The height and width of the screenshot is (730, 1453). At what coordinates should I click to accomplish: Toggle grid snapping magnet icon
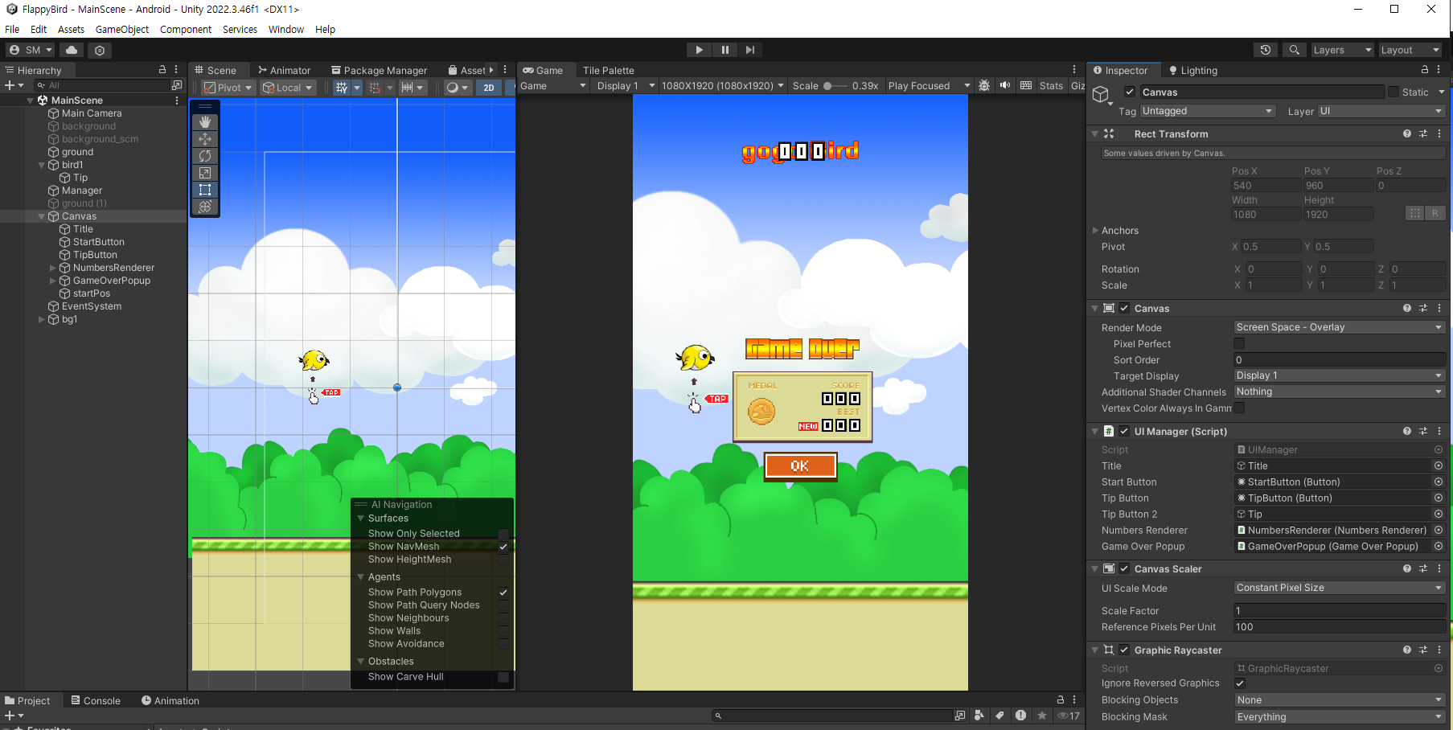coord(375,88)
